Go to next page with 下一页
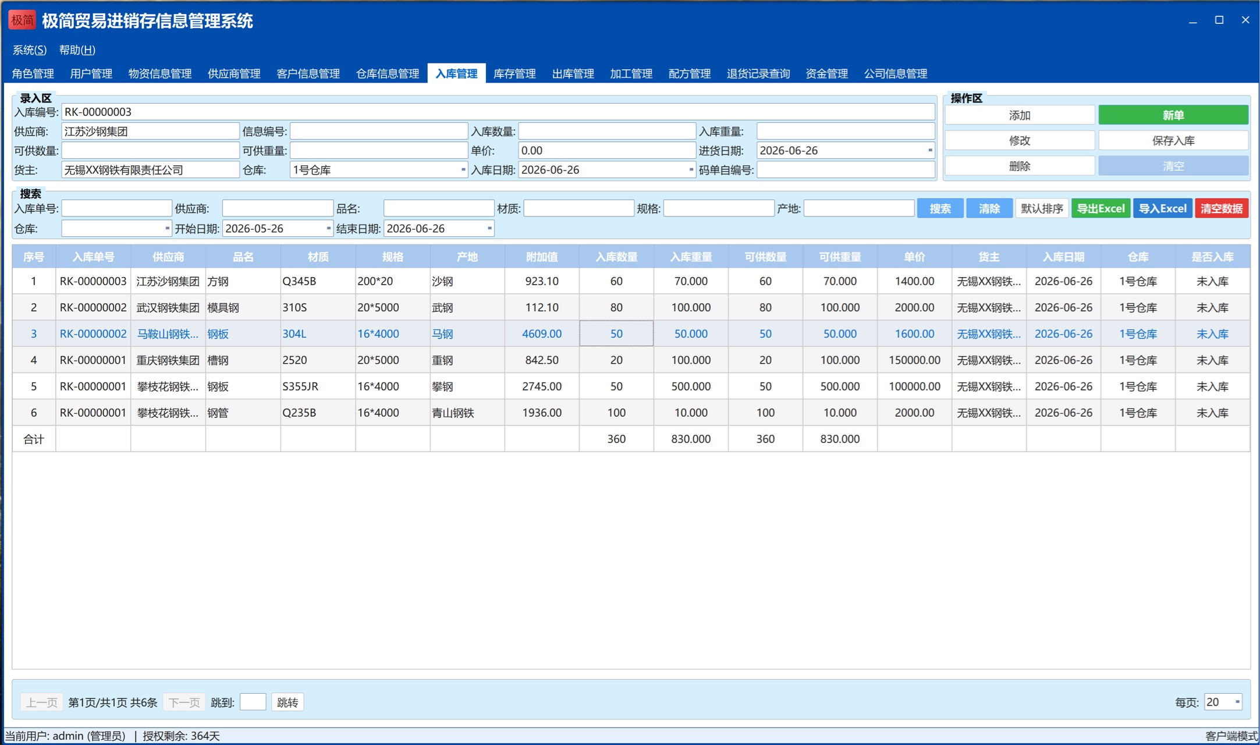The width and height of the screenshot is (1260, 745). point(184,703)
